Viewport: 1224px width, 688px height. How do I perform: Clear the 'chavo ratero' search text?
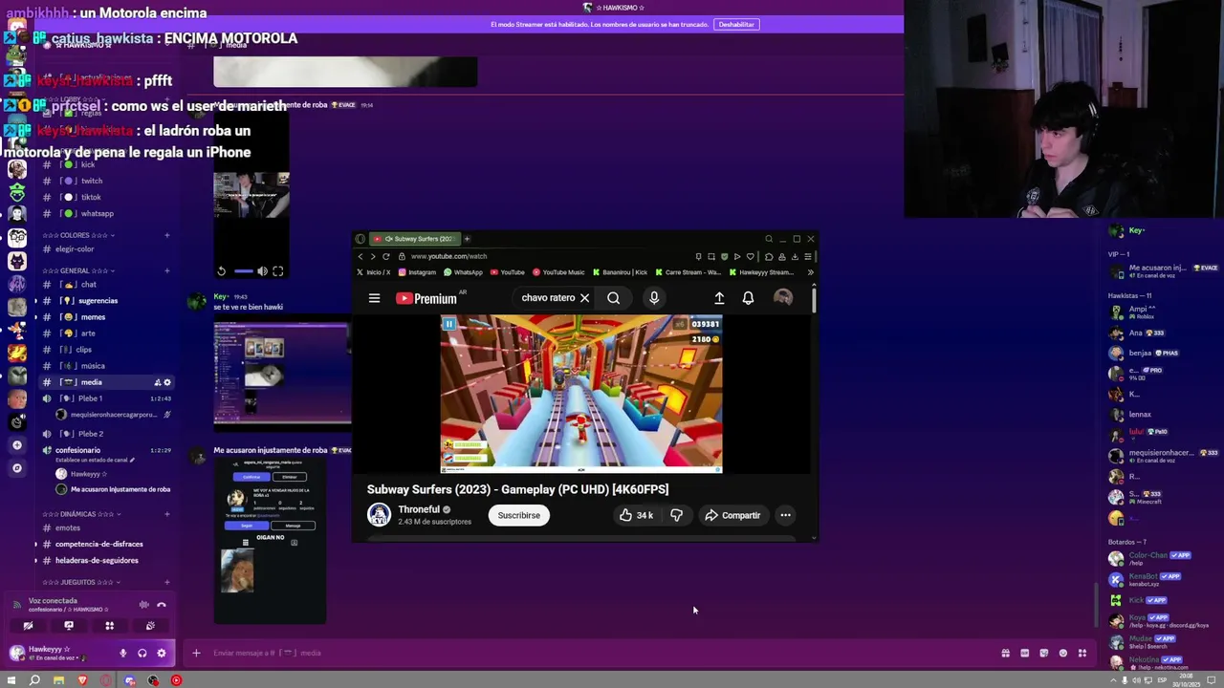click(x=584, y=298)
